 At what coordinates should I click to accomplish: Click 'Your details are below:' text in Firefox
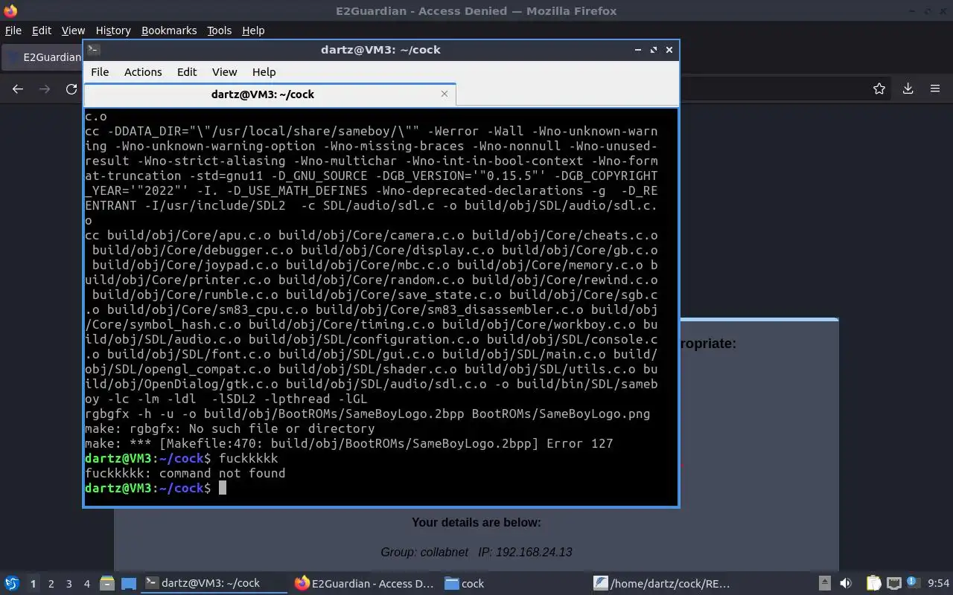click(476, 522)
